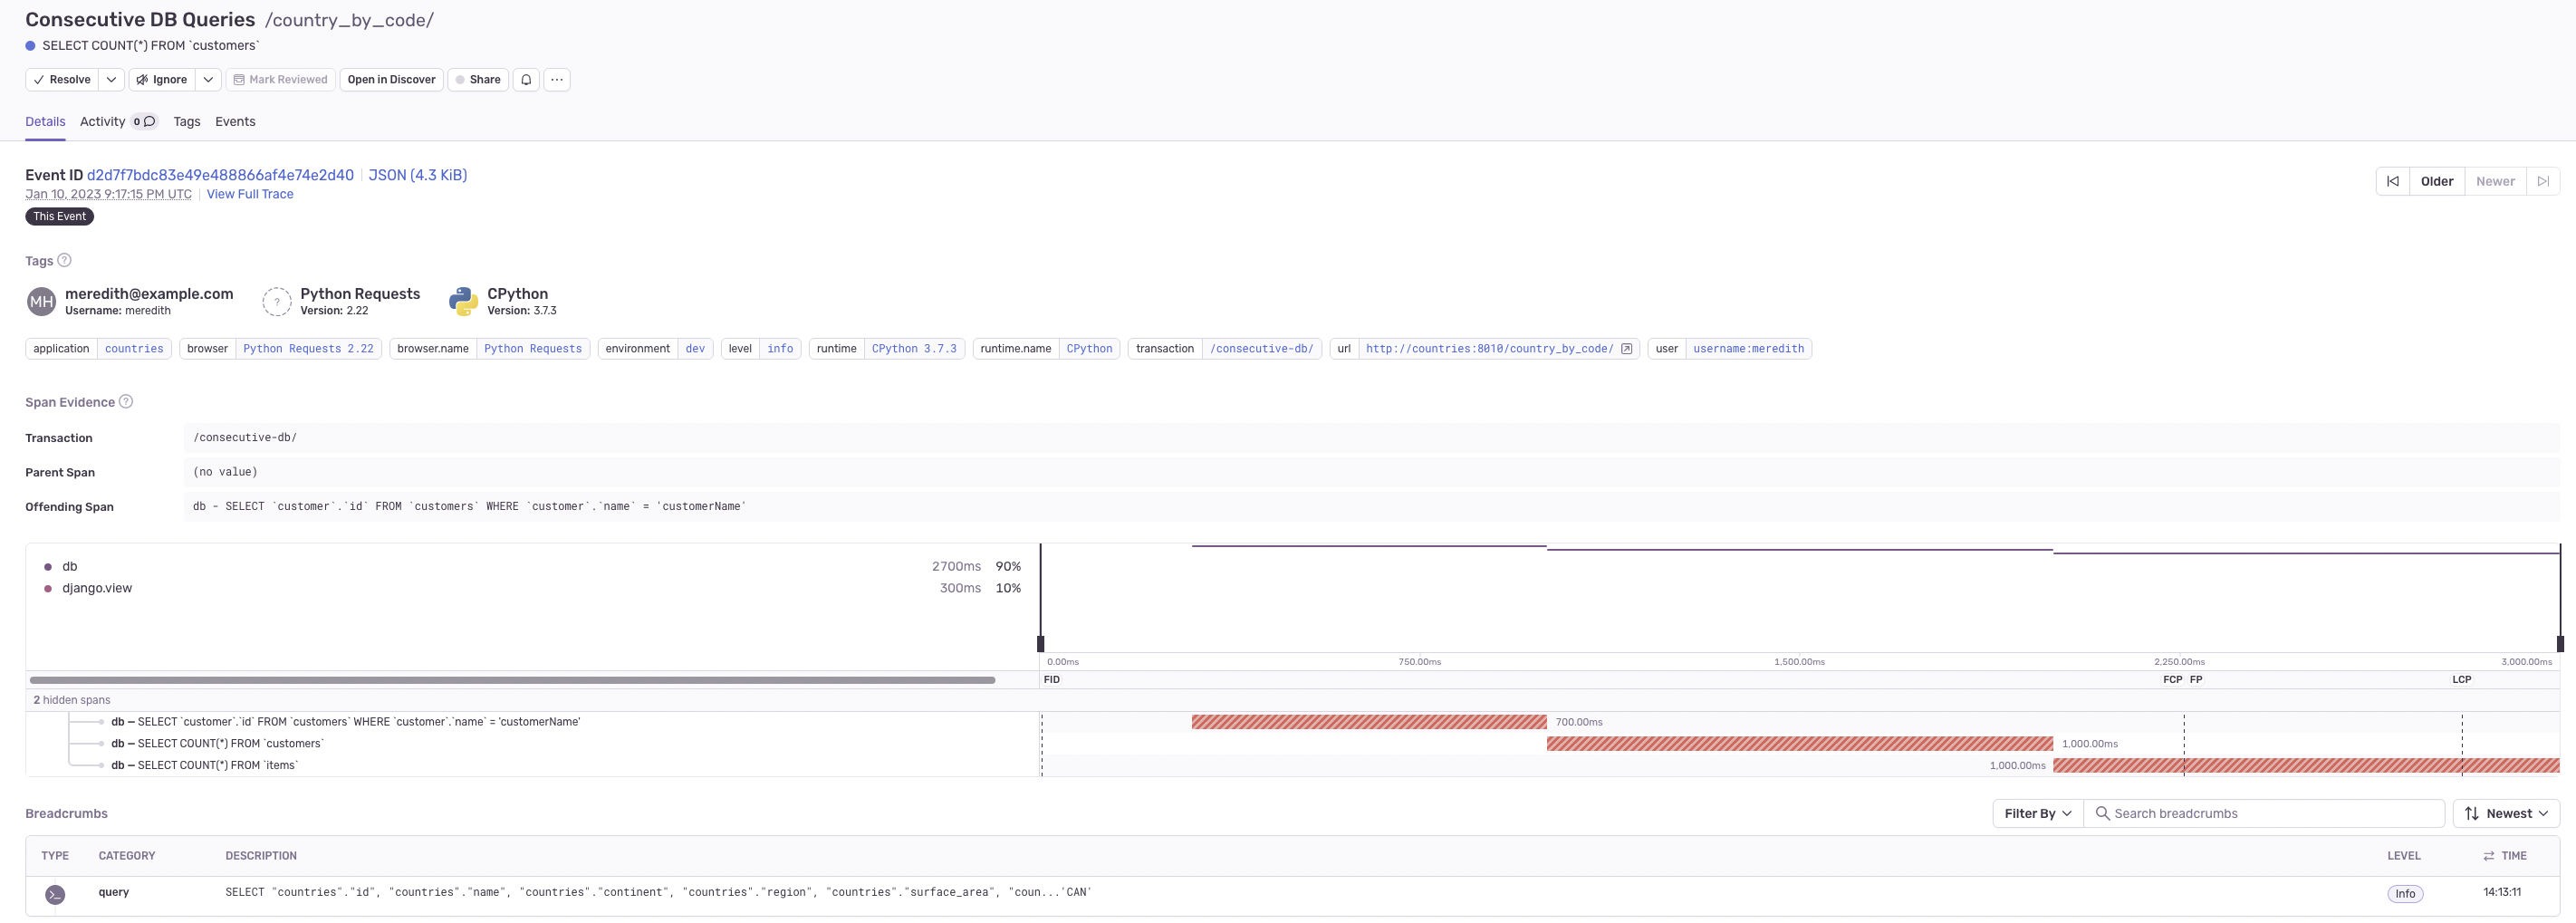
Task: Jump to the oldest event arrow icon
Action: [x=2393, y=182]
